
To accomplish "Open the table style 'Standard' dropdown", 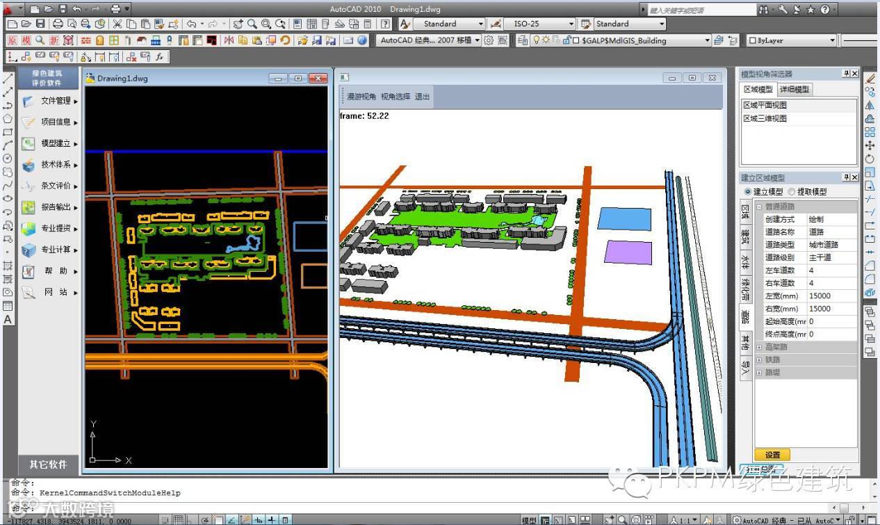I will click(x=630, y=24).
